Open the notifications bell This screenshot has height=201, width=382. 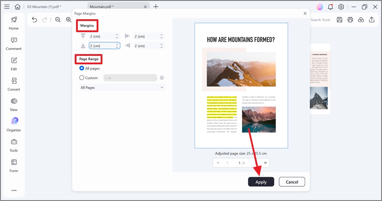(x=331, y=7)
